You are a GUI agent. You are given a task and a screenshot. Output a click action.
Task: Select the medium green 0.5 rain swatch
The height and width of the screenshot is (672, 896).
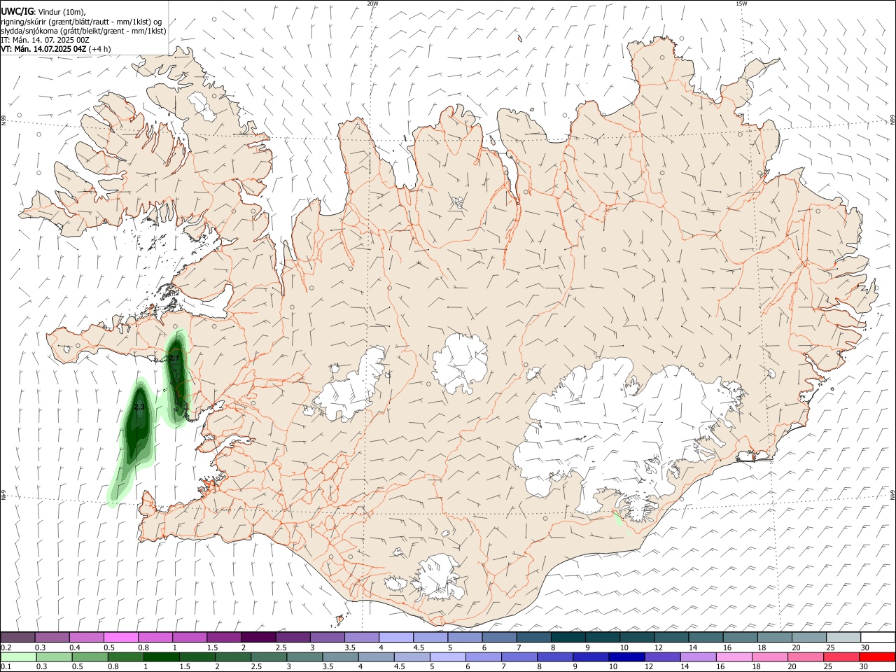(90, 657)
